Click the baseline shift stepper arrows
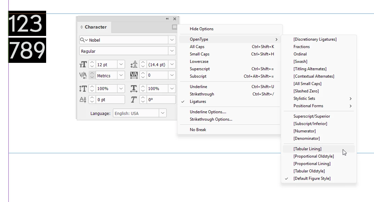Screen dimensions: 374x202 click(x=92, y=99)
